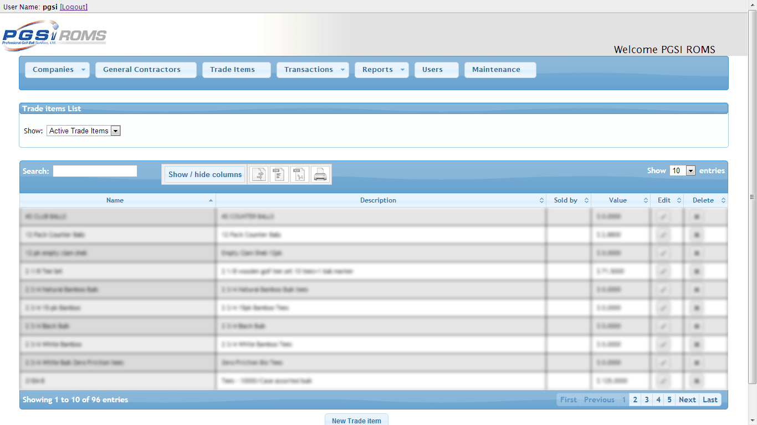Screen dimensions: 757x425
Task: Export the table using the XLS icon
Action: click(x=299, y=174)
